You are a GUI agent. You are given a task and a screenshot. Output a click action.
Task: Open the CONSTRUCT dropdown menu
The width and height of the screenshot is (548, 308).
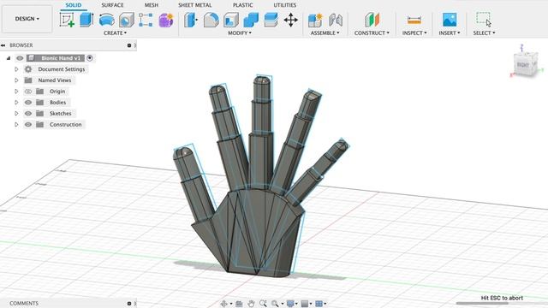click(372, 33)
